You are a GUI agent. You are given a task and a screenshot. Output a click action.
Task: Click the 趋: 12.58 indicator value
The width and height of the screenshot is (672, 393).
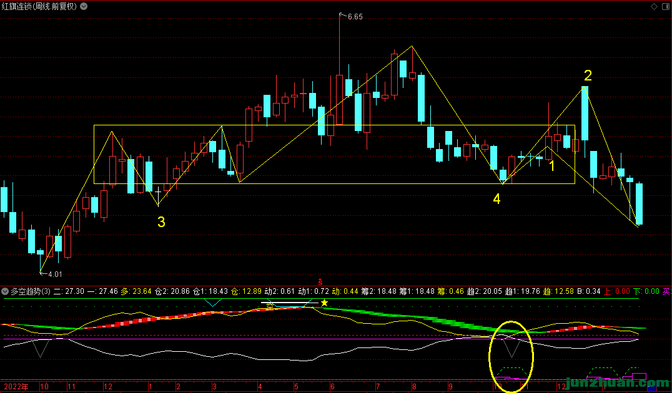pyautogui.click(x=558, y=291)
